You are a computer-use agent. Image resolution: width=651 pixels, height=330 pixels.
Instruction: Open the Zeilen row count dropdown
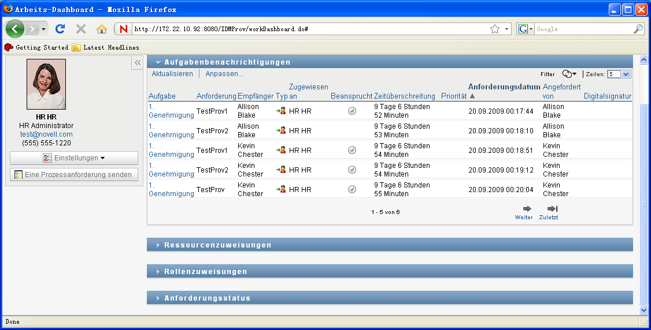click(x=619, y=74)
